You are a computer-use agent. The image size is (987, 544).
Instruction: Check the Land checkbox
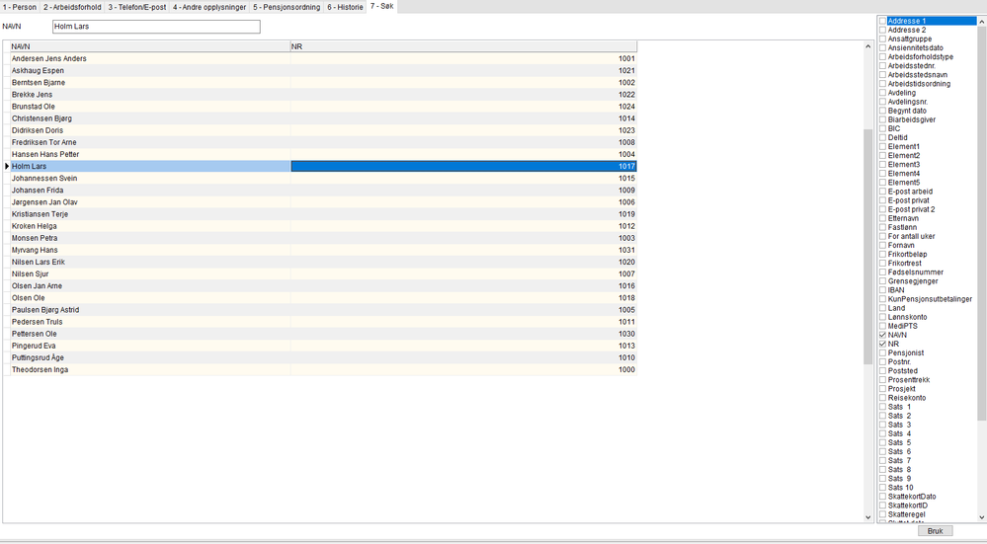882,308
